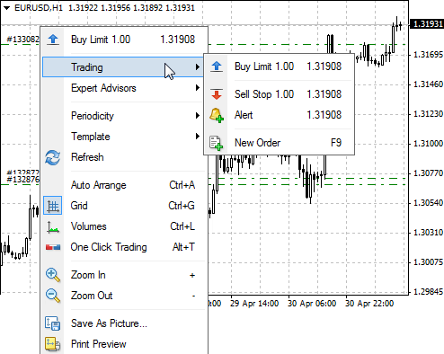Viewport: 444px width, 354px height.
Task: Click the Zoom In magnifier icon
Action: [53, 275]
